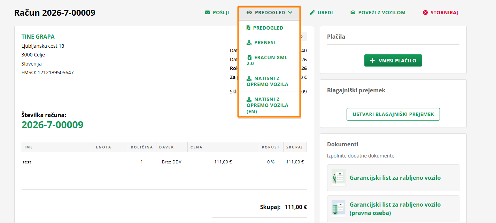Expand the Predogled dropdown chevron

coord(290,13)
